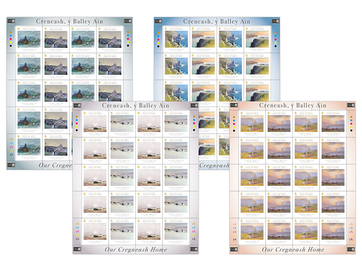362x271 pixels.
Task: Open the first stamp in grey-green sheet's top row
Action: 29,39
